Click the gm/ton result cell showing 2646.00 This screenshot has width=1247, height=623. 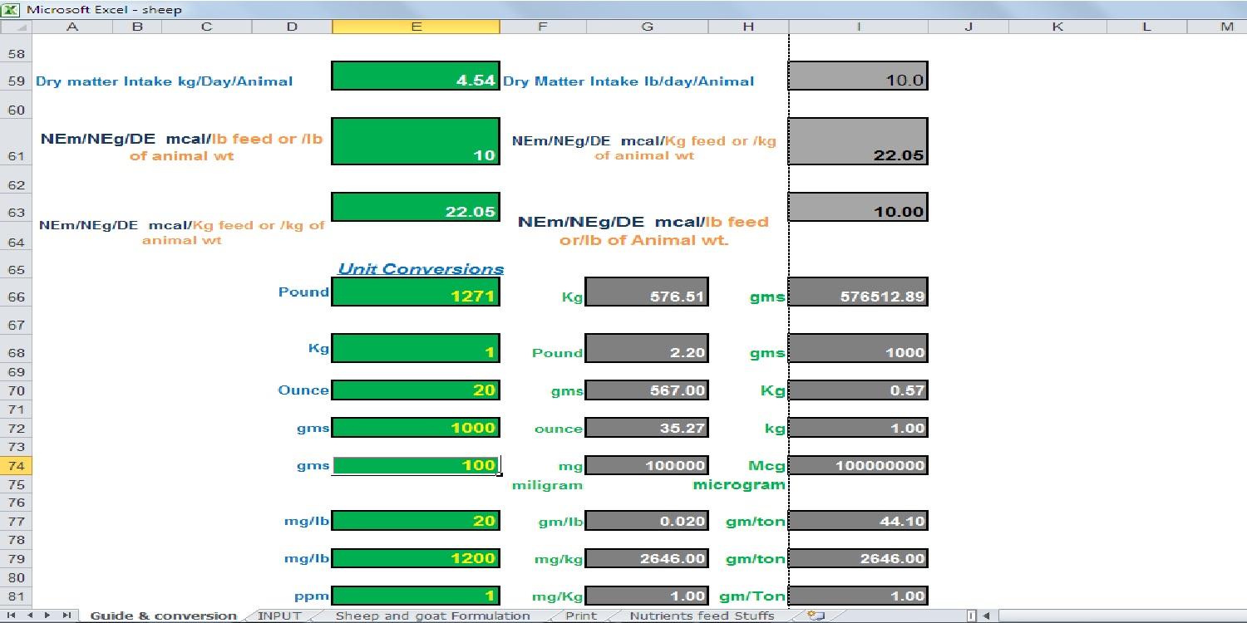pos(858,558)
